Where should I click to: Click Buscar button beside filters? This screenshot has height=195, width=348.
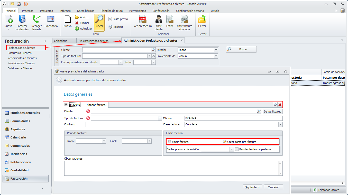point(241,49)
